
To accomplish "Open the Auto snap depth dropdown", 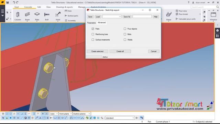I will [54, 114].
